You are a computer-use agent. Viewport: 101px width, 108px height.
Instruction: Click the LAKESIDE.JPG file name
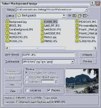52,33
